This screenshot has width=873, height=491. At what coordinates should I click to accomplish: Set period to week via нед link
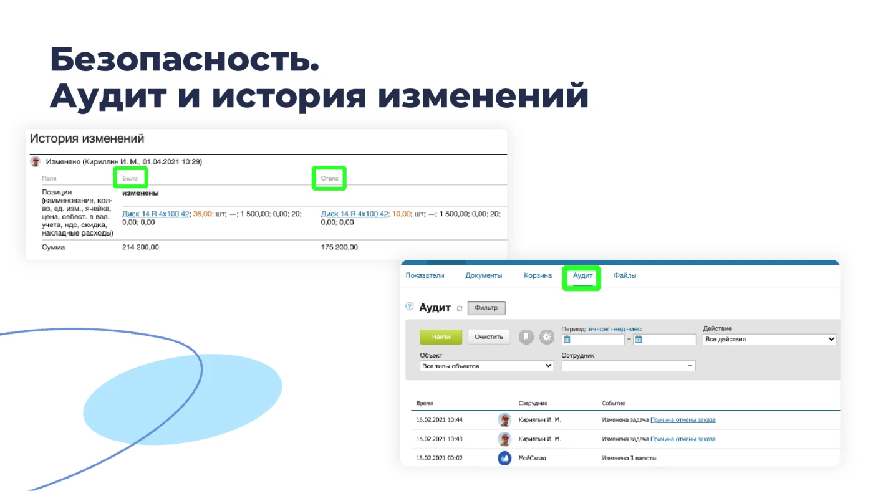619,329
